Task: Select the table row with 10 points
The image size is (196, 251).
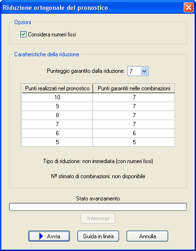Action: click(98, 97)
